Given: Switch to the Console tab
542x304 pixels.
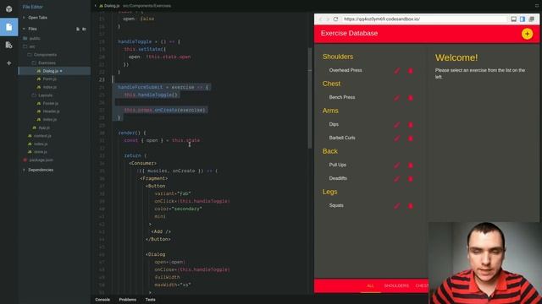Looking at the screenshot, I should click(102, 300).
